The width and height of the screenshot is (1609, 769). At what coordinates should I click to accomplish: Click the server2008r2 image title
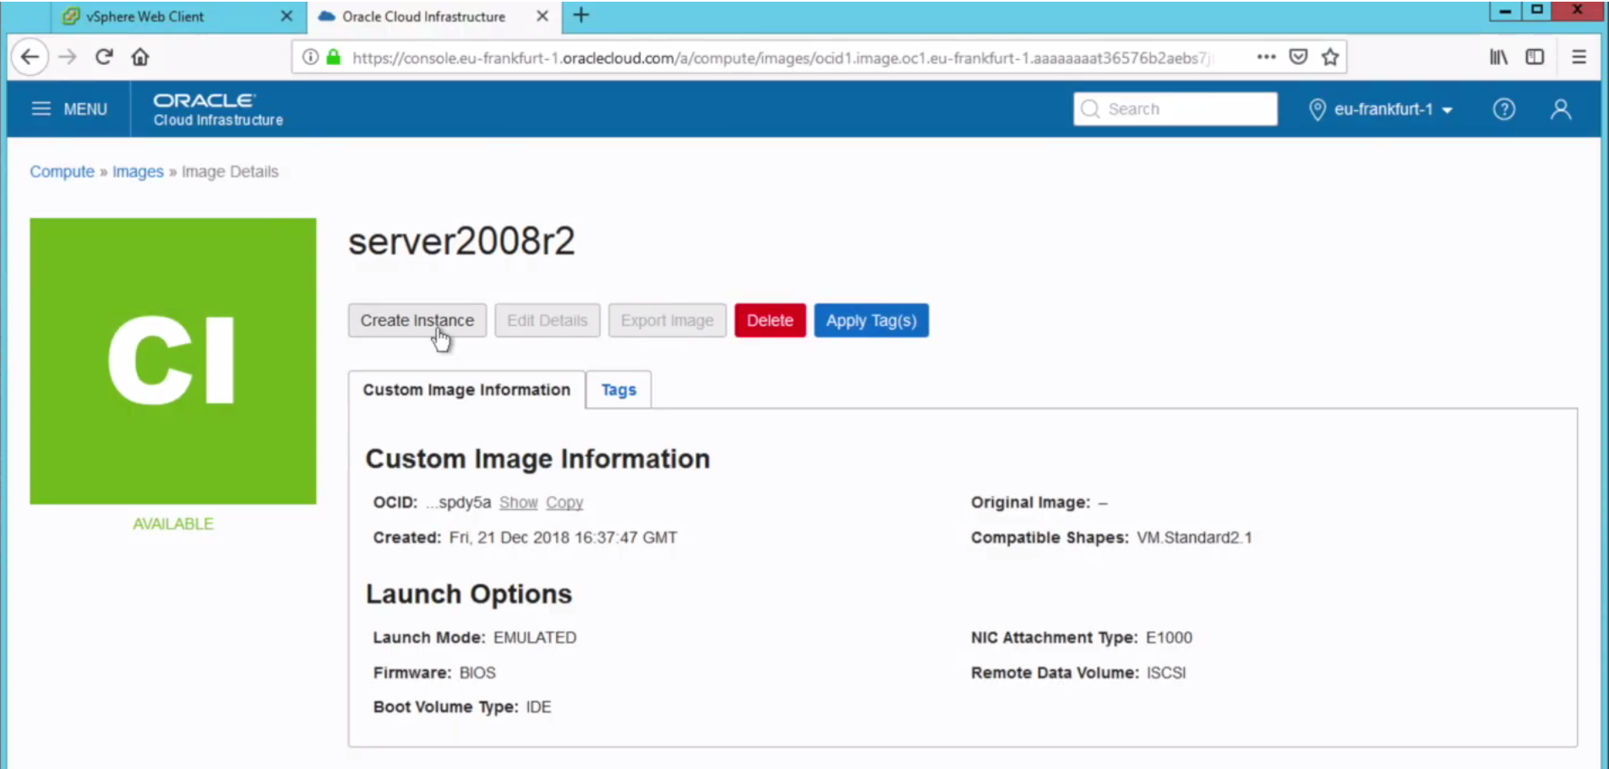461,242
